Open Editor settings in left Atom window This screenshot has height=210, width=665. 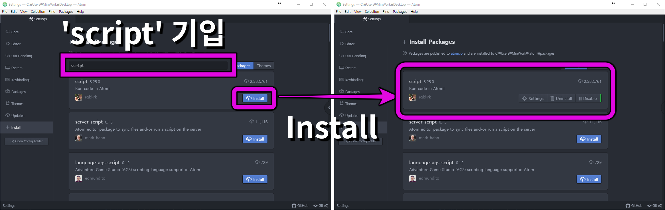tap(13, 44)
